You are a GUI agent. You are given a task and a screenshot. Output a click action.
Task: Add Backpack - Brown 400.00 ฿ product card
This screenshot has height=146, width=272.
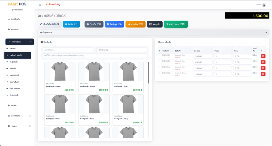pyautogui.click(x=60, y=77)
